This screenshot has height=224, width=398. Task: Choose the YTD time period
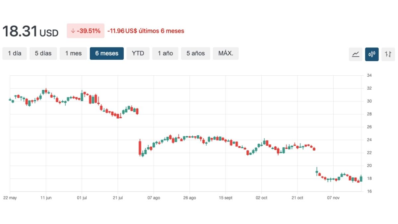[138, 53]
